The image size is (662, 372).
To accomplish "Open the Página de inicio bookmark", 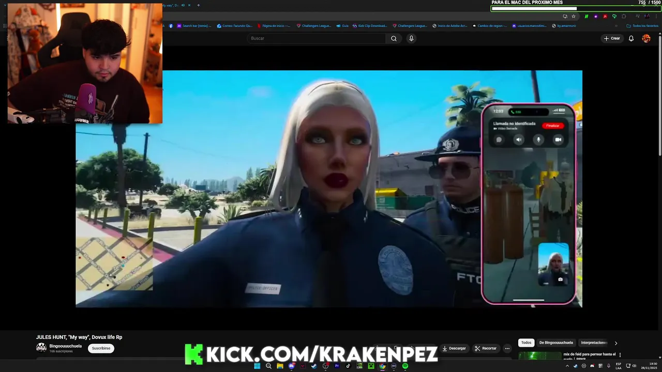I will [274, 25].
